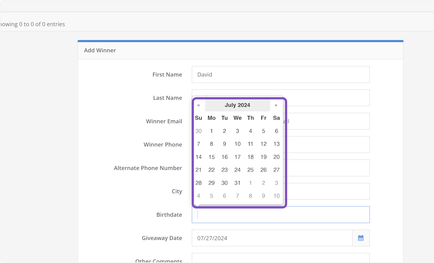
Task: Select the Sa weekday column header
Action: click(x=276, y=118)
